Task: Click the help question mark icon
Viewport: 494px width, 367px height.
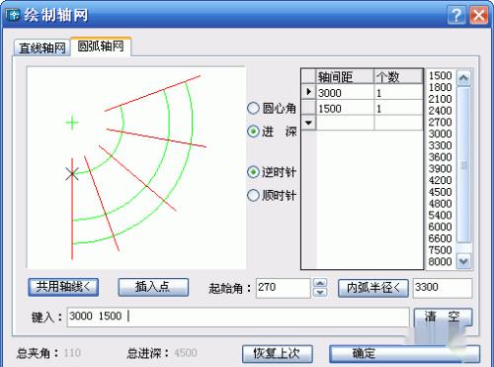Action: pyautogui.click(x=456, y=15)
